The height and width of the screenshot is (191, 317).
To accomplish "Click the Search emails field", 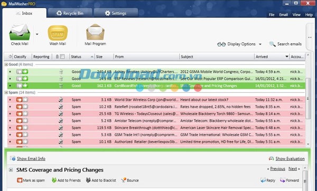I will (x=285, y=44).
